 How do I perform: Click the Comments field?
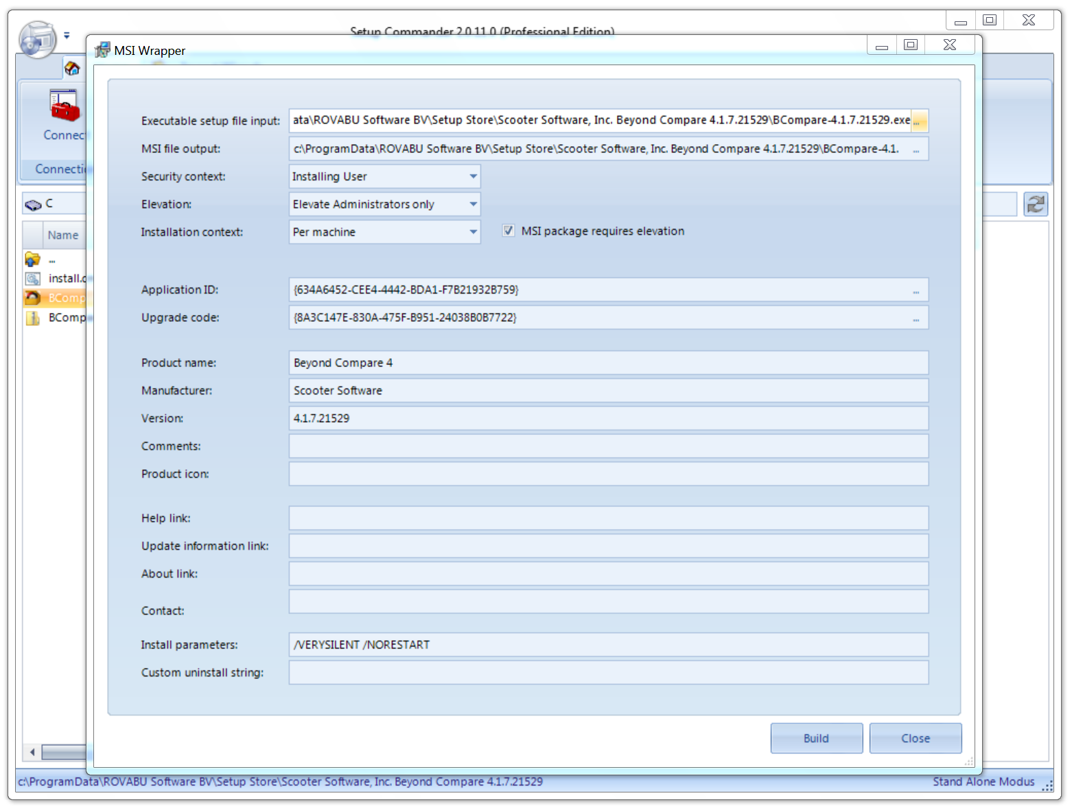(609, 446)
